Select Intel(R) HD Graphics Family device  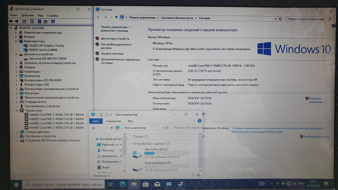46,46
